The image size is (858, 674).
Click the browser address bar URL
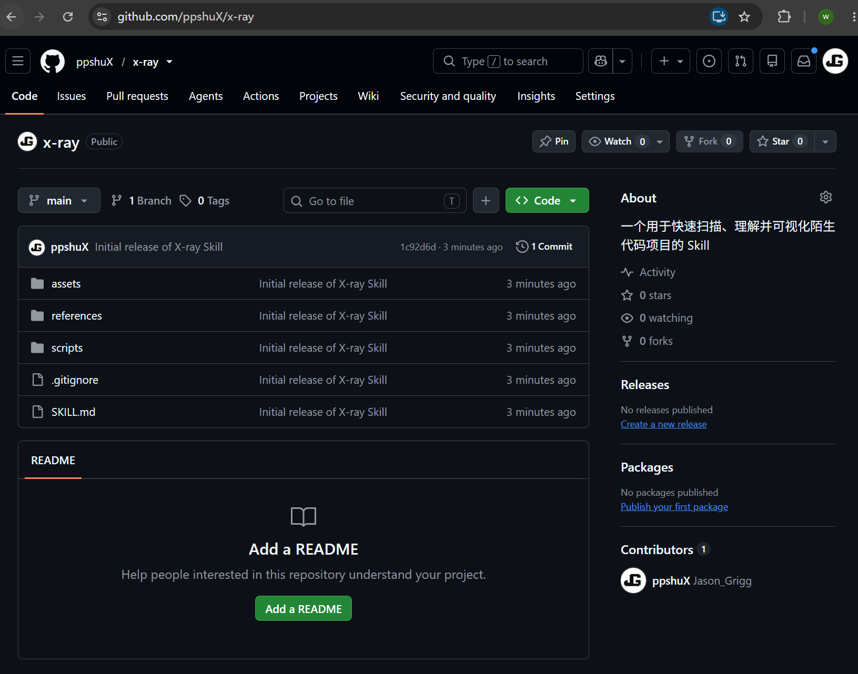click(186, 17)
